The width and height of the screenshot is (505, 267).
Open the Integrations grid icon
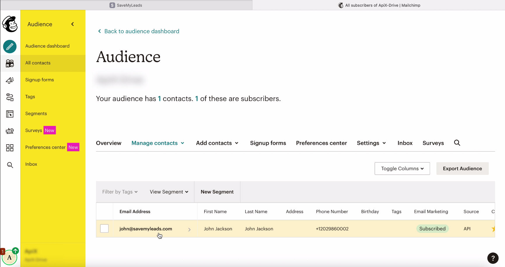pyautogui.click(x=10, y=148)
